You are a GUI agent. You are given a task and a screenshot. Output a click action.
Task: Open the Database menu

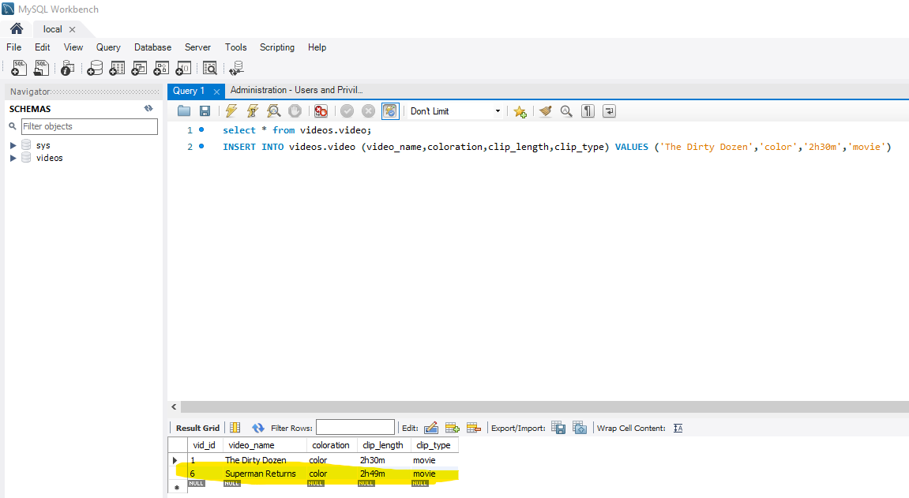pyautogui.click(x=152, y=47)
